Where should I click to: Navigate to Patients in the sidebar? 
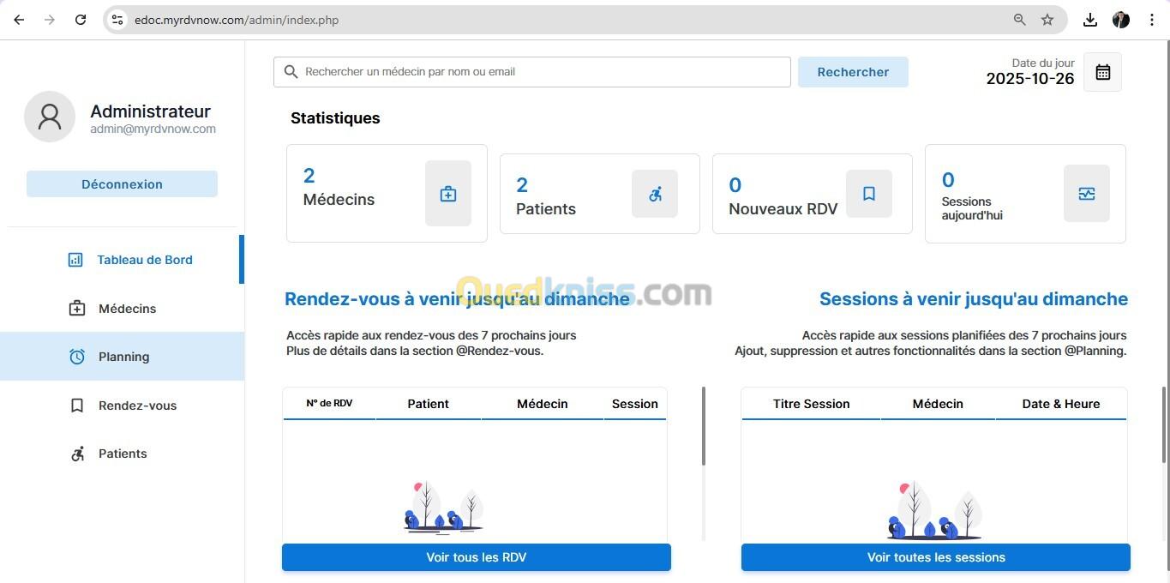point(123,454)
